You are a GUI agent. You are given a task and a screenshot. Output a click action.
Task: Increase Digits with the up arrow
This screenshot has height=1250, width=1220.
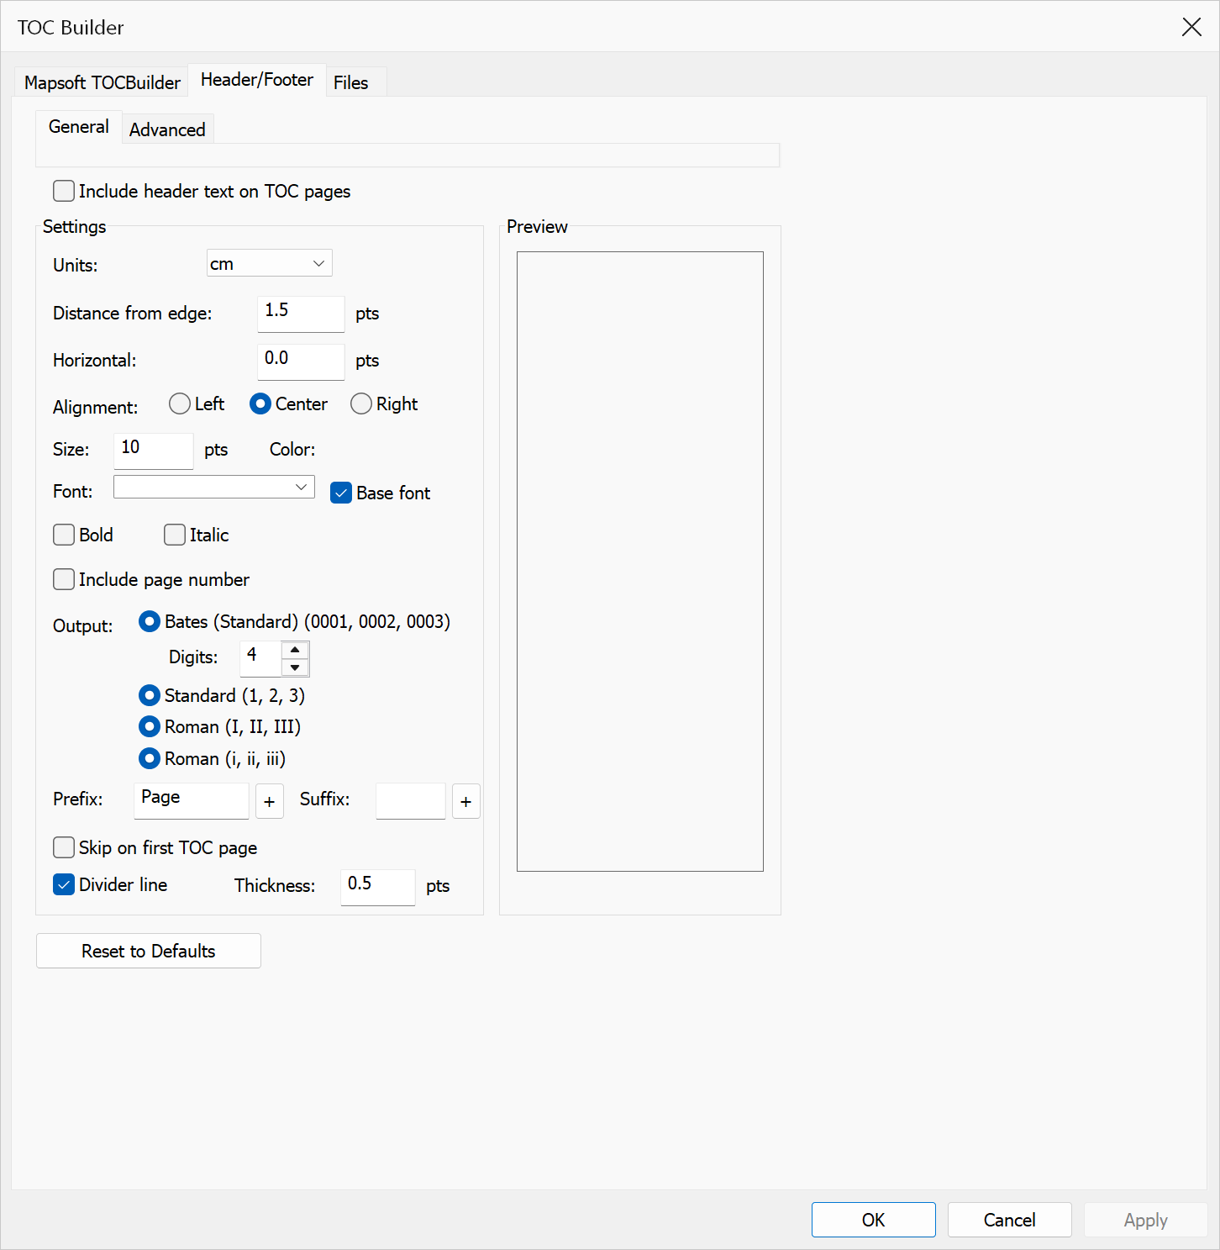pyautogui.click(x=295, y=650)
